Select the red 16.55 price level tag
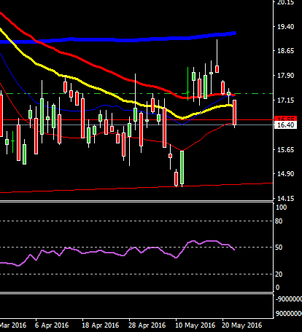Viewport: 302px width, 332px height. [x=285, y=119]
